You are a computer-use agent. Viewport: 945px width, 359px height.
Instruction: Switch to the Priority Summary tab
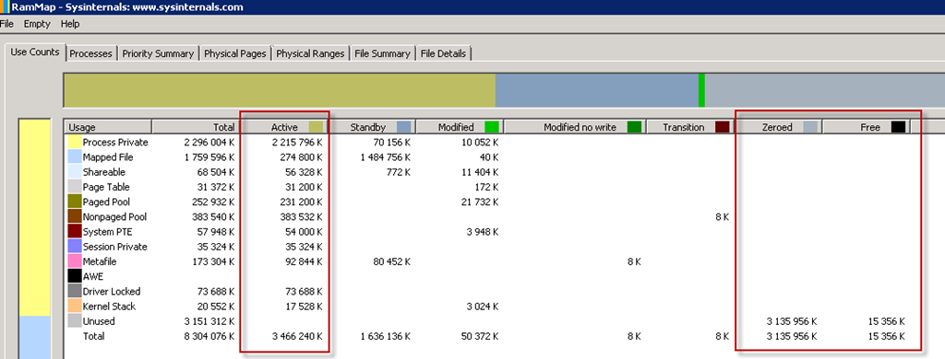click(158, 53)
